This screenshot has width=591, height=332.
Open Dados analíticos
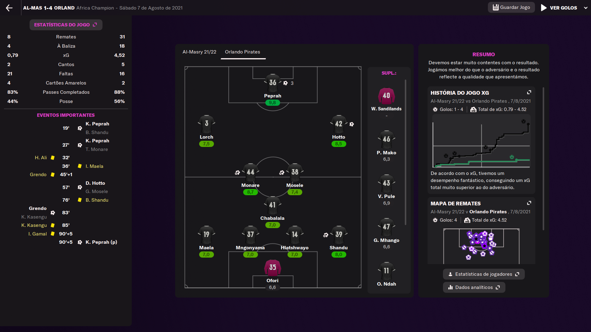[474, 287]
